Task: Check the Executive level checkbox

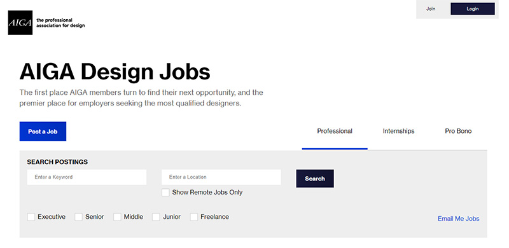Action: 31,217
